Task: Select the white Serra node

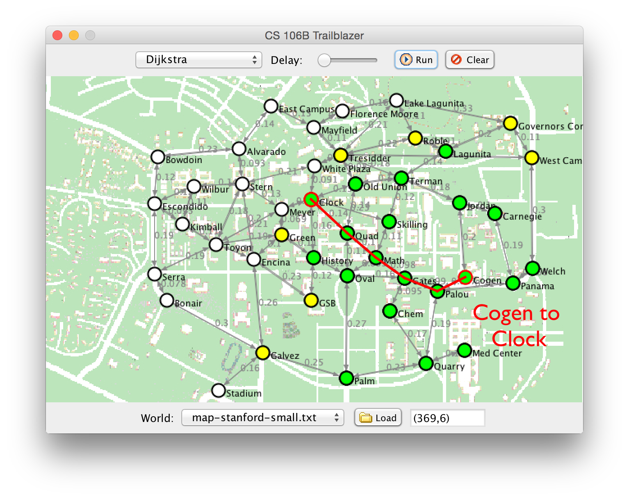Action: (155, 274)
